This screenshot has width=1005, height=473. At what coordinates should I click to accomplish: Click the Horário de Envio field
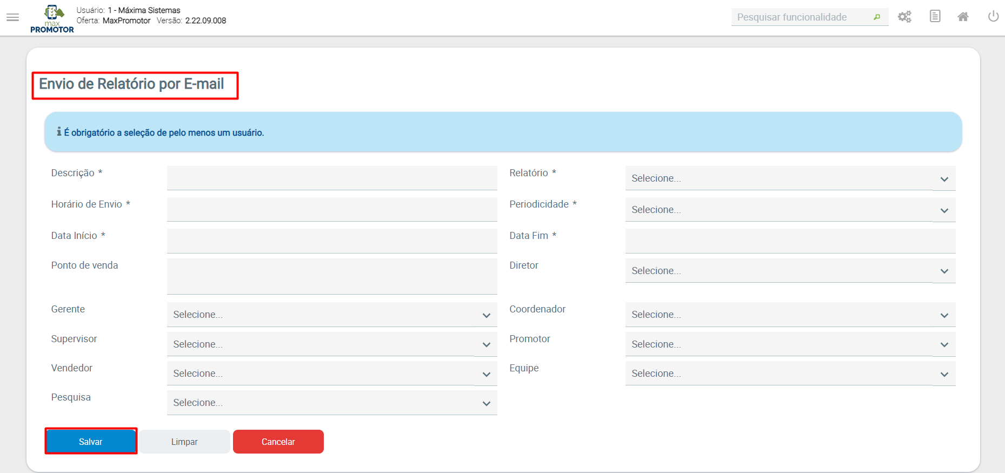click(332, 209)
